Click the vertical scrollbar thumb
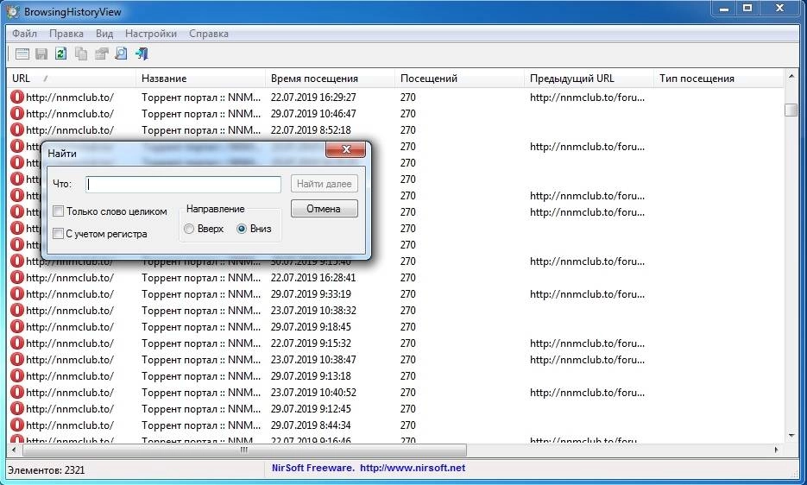807x485 pixels. (791, 110)
